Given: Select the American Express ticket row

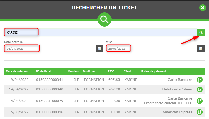Looking at the screenshot, I should click(104, 112).
